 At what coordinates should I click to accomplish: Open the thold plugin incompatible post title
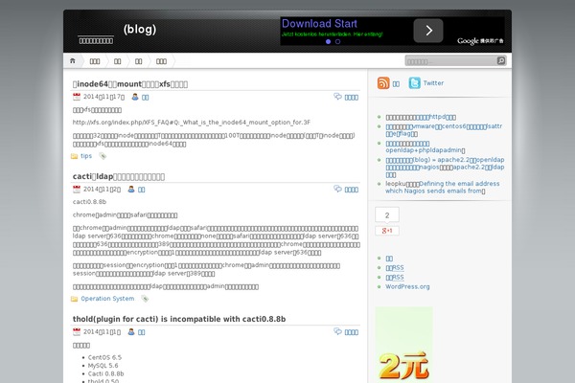point(179,319)
